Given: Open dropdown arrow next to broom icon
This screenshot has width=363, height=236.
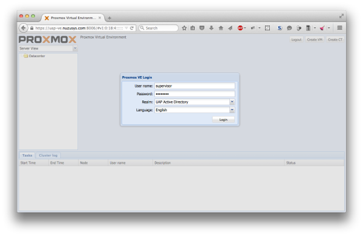Looking at the screenshot, I should pos(329,28).
